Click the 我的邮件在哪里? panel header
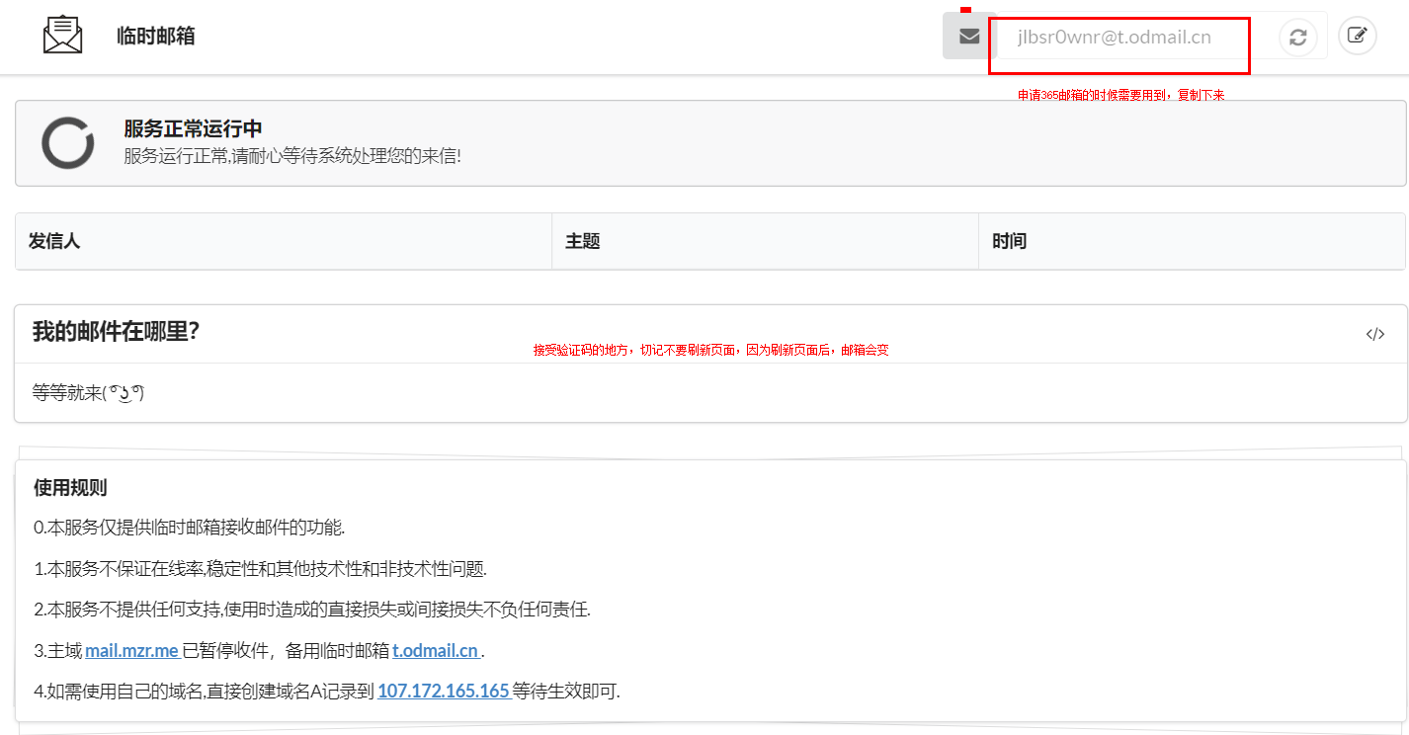The image size is (1409, 735). (x=117, y=332)
